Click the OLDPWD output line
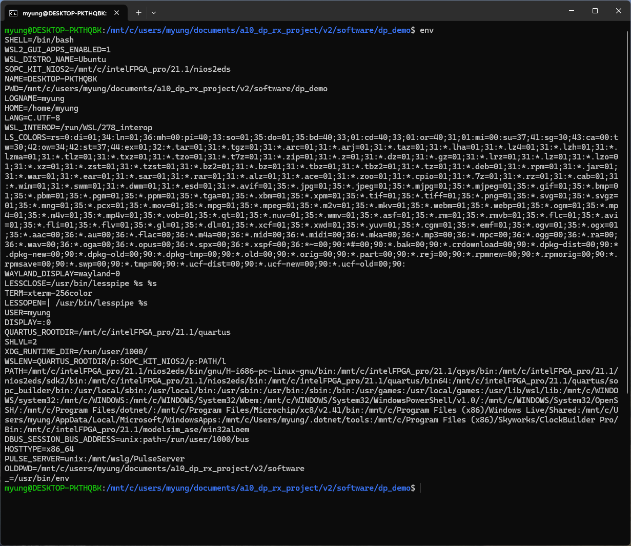Screen dimensions: 631x546 click(154, 469)
